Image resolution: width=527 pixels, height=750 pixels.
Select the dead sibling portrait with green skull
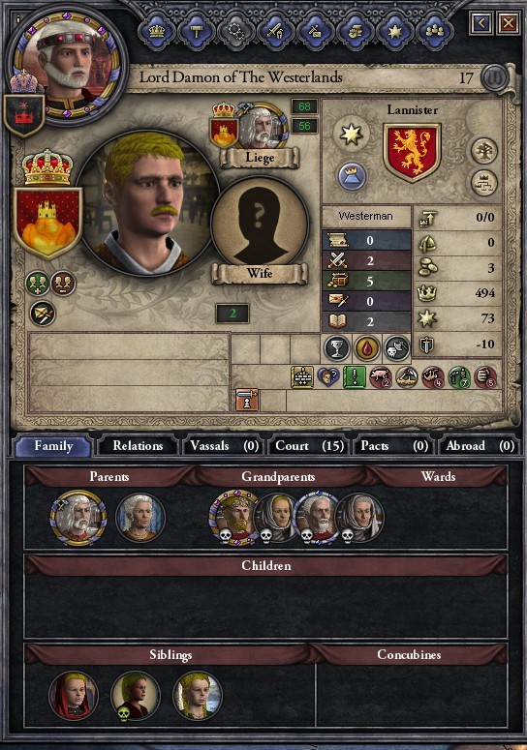(x=136, y=696)
